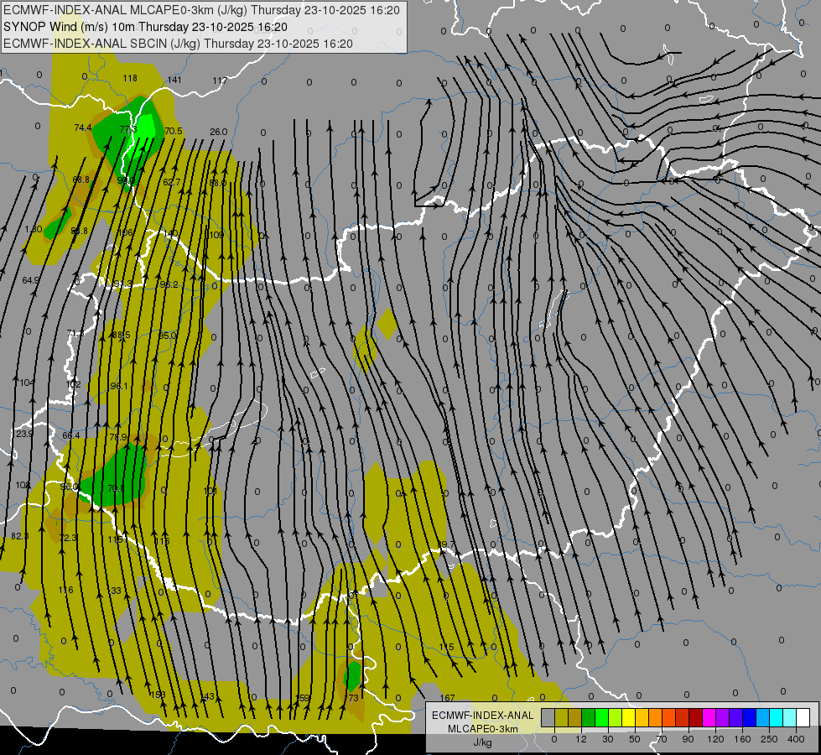Click the legend tick value 160

(742, 739)
